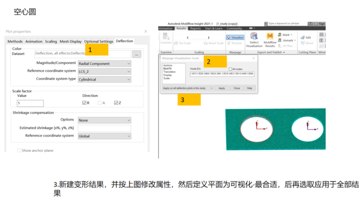Click the keyword search box
The height and width of the screenshot is (201, 364).
click(x=287, y=23)
